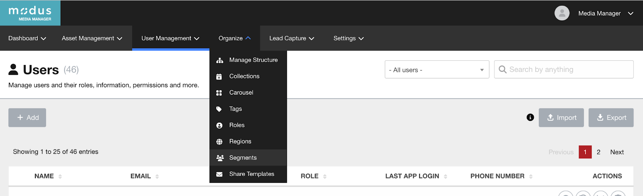The height and width of the screenshot is (196, 643).
Task: Click the Tags label icon
Action: (x=219, y=109)
